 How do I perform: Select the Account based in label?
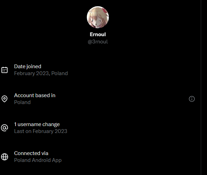tap(34, 95)
